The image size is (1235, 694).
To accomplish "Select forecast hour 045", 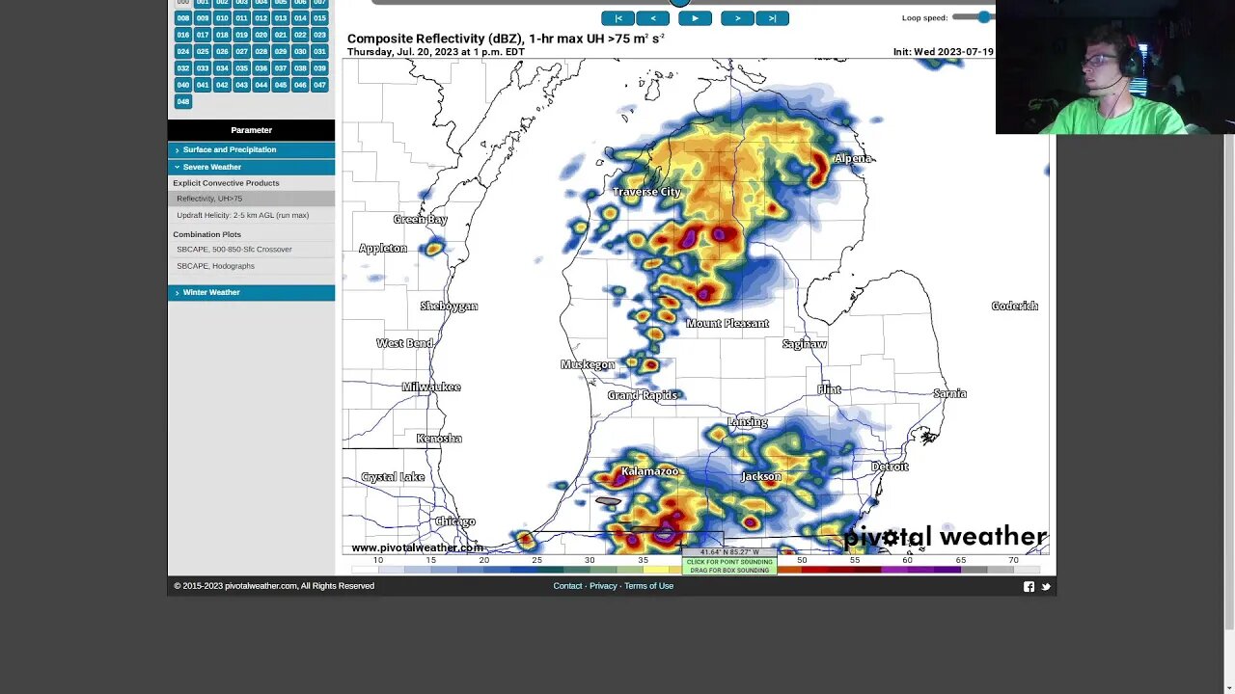I will 281,85.
